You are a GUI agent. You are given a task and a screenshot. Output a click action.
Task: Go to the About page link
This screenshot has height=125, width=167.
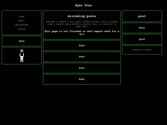coord(22,21)
